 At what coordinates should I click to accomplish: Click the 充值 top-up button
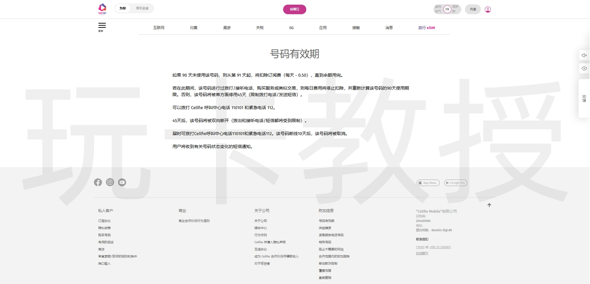click(x=473, y=9)
